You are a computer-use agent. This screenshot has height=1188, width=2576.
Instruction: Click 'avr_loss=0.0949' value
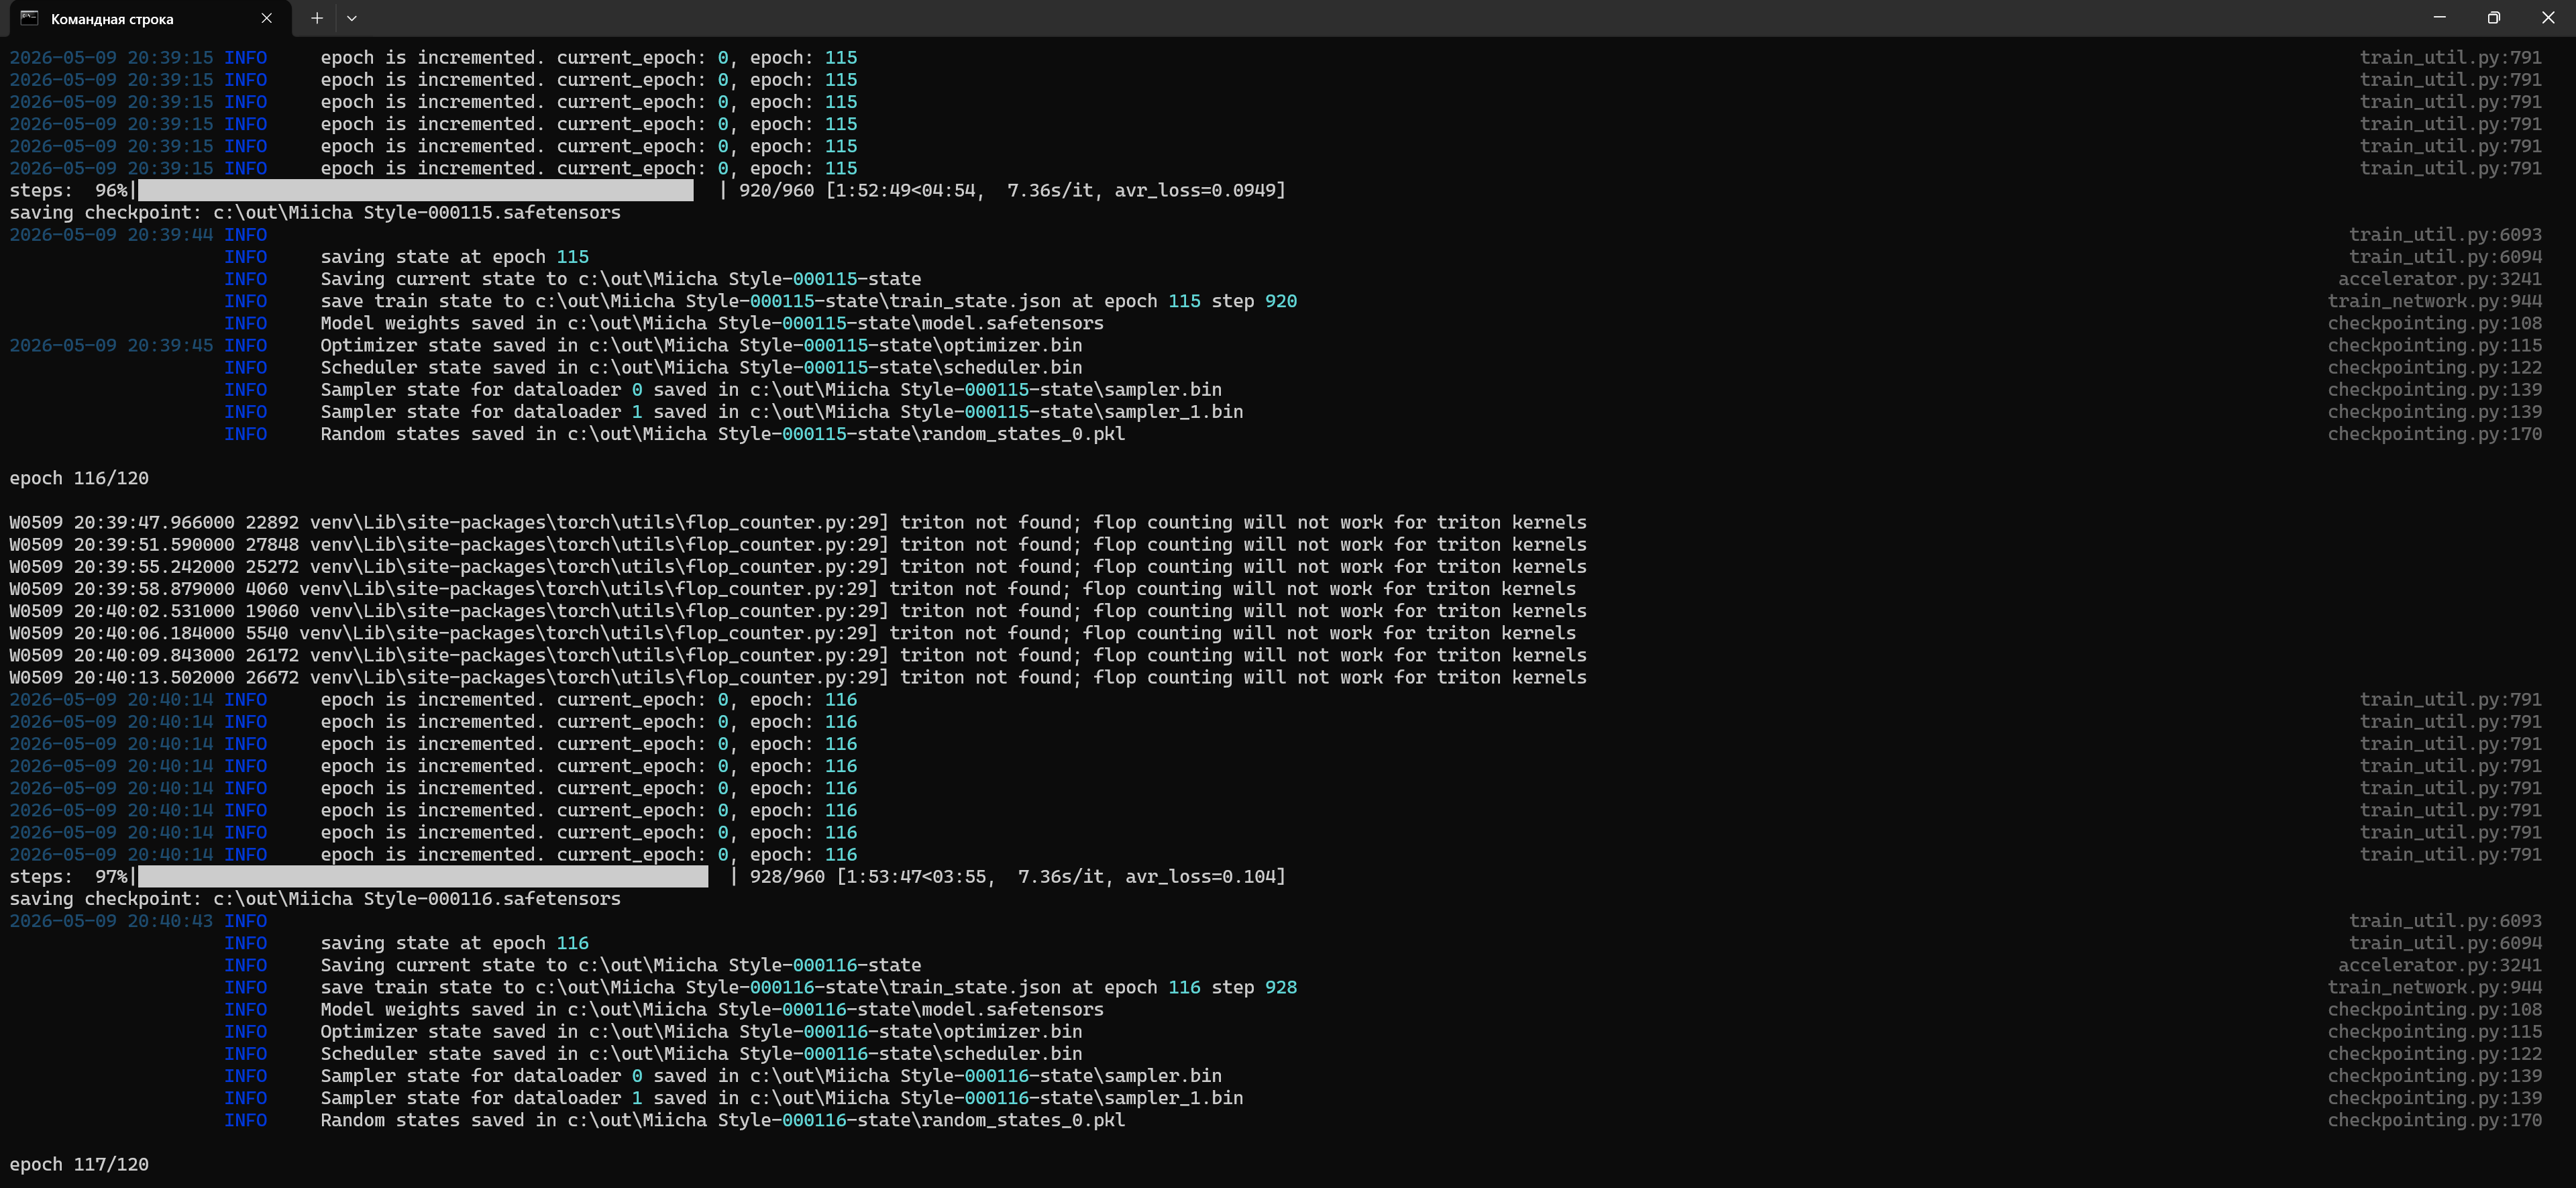coord(1196,190)
